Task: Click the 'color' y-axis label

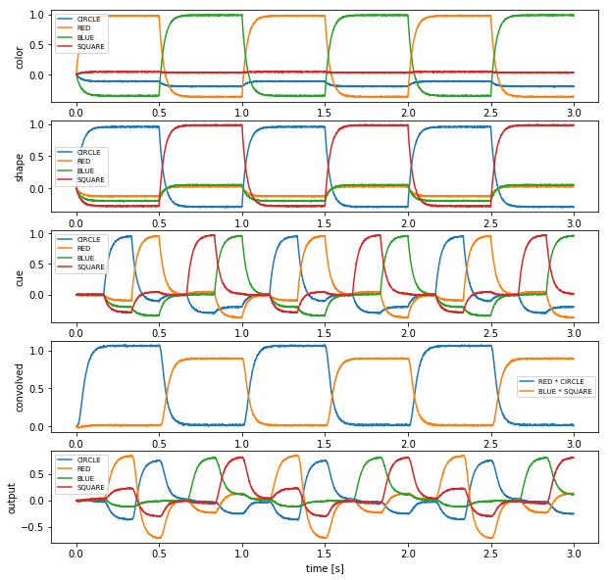Action: click(x=19, y=58)
